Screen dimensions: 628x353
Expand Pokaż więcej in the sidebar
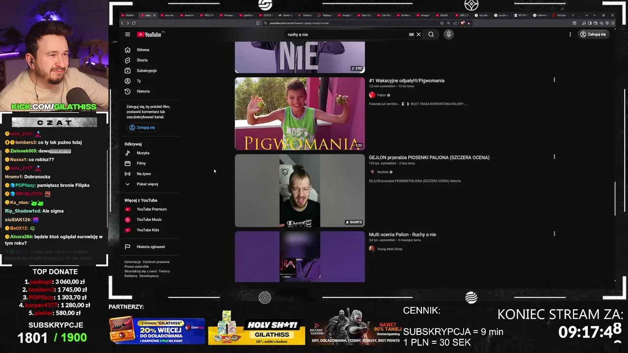147,184
